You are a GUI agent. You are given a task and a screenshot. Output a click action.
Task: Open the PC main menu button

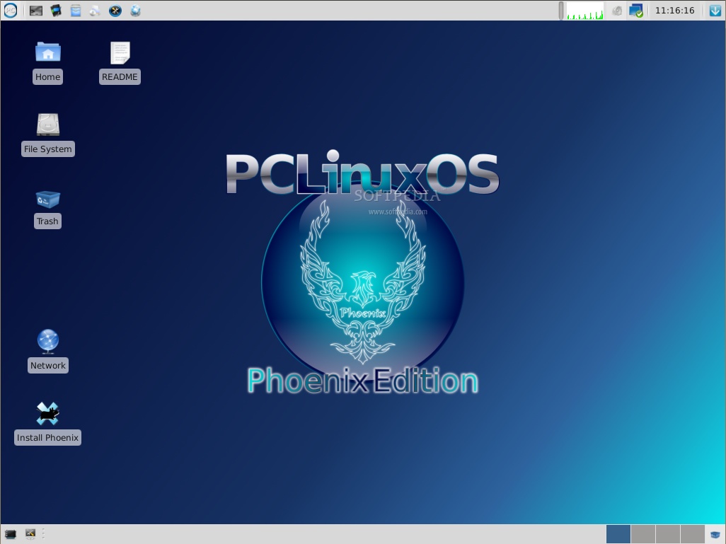coord(10,11)
